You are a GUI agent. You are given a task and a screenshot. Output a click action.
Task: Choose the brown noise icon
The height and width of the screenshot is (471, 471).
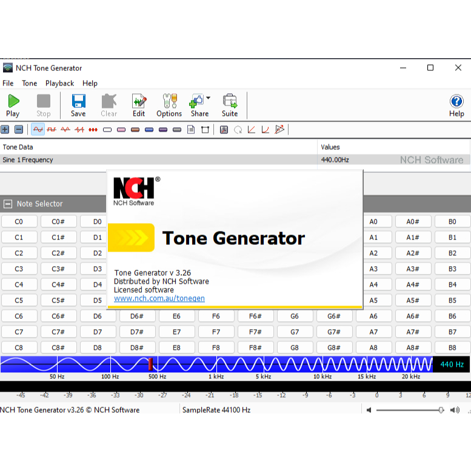tap(135, 130)
